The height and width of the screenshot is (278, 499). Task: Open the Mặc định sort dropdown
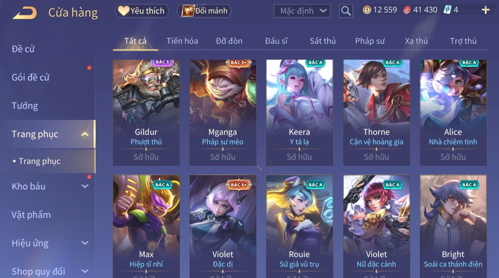[x=302, y=11]
